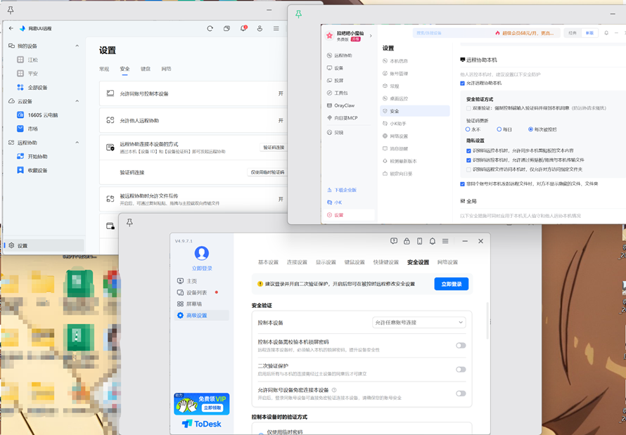The image size is (626, 435).
Task: Click the user account icon in UU remote
Action: [260, 29]
